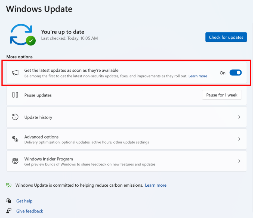The height and width of the screenshot is (218, 253).
Task: Click the gears icon for Advanced options
Action: tap(15, 139)
